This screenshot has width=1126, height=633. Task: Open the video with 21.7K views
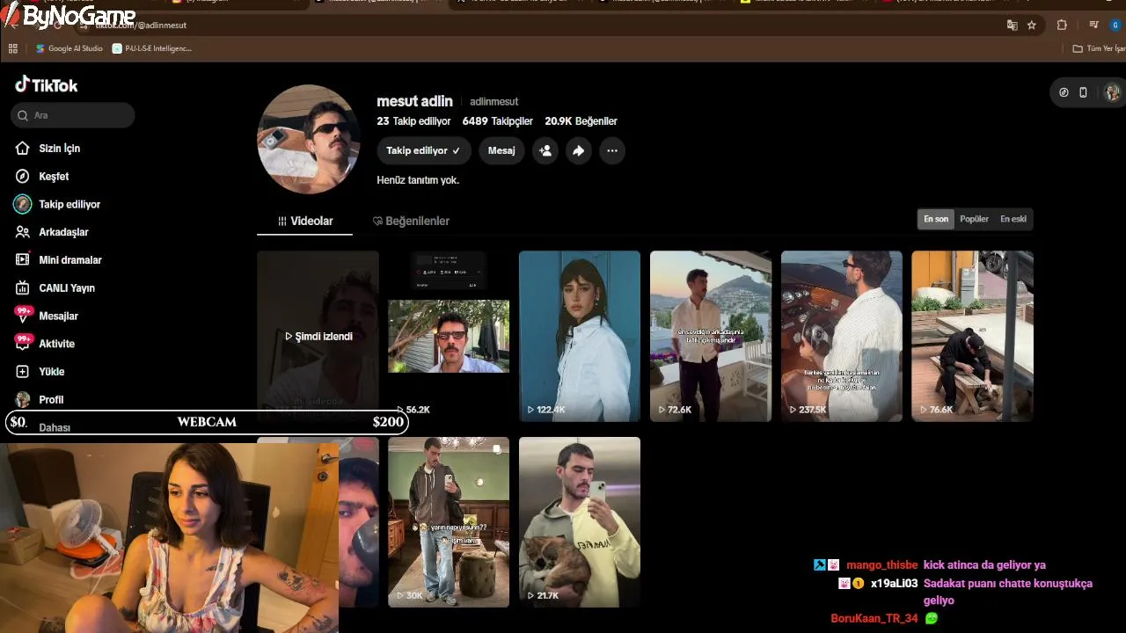tap(580, 522)
